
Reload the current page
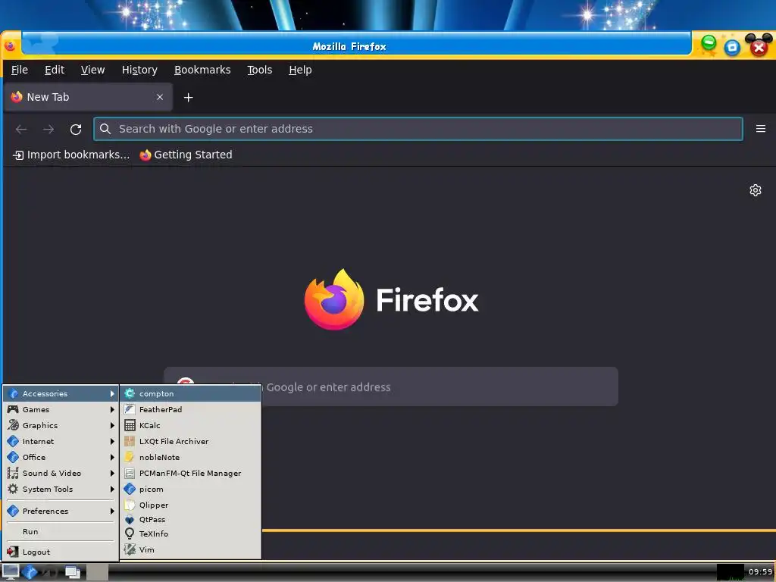76,129
